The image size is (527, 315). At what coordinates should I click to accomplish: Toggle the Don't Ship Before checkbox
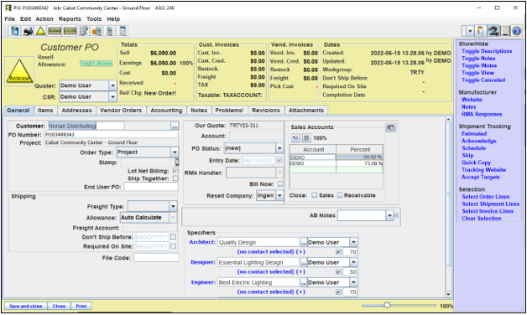173,237
